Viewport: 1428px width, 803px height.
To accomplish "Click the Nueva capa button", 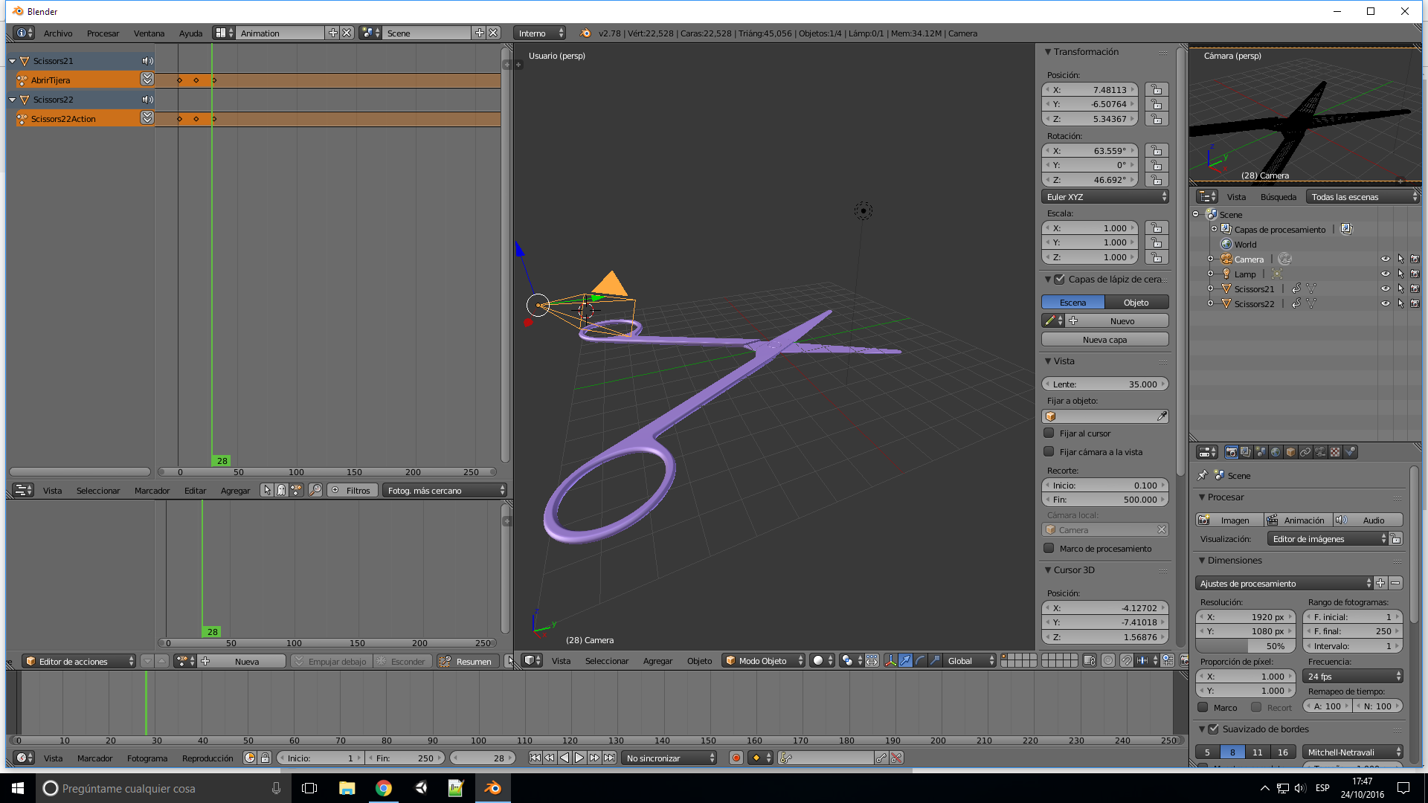I will click(x=1104, y=340).
